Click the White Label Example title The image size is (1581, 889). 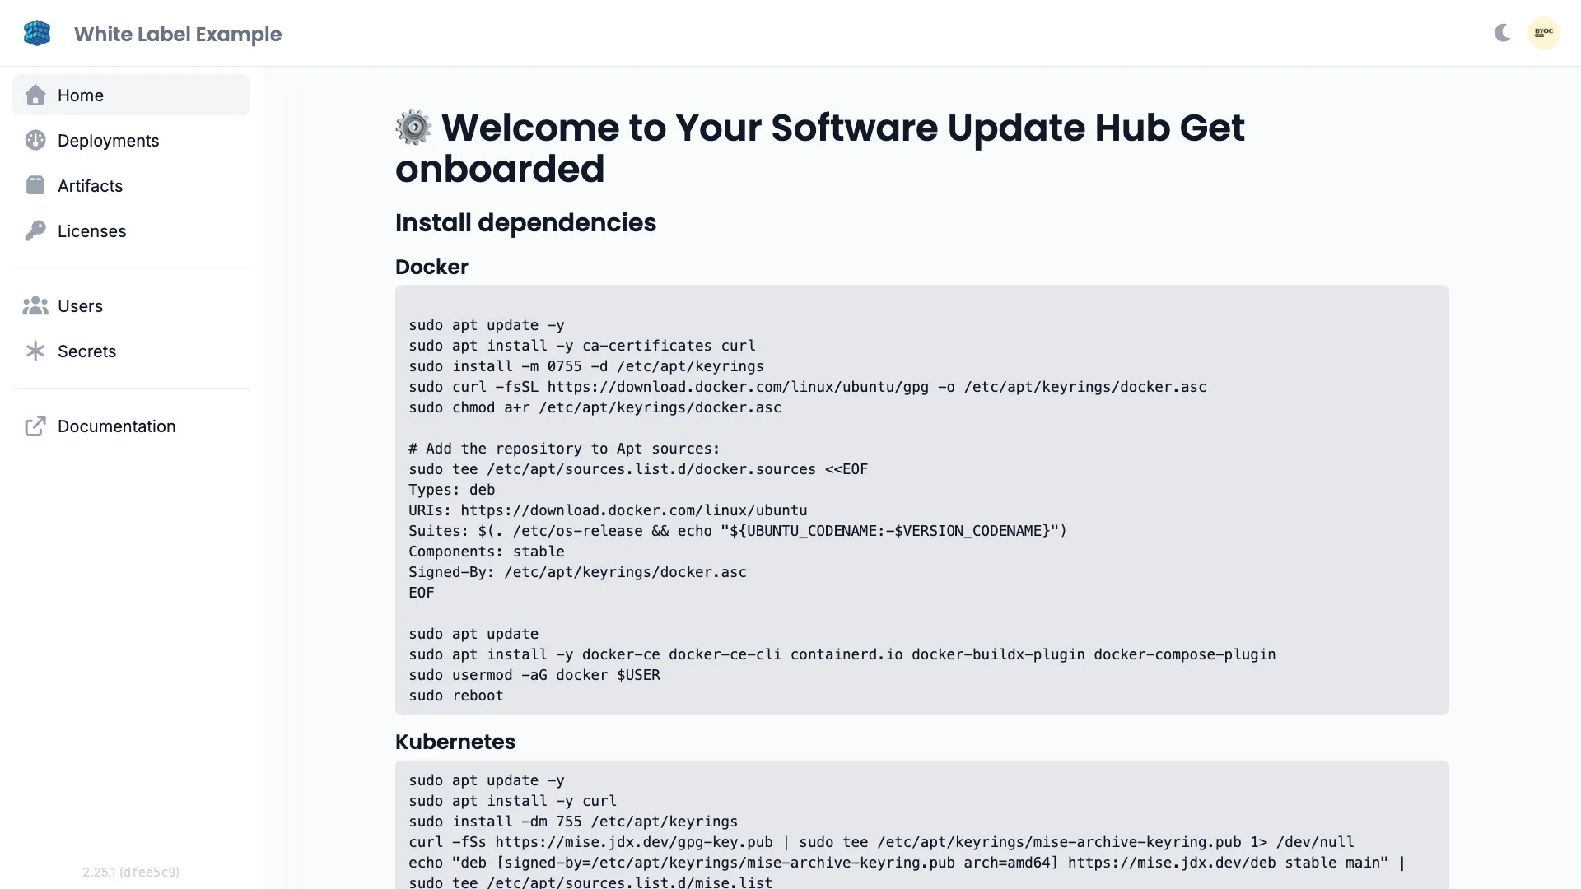click(178, 34)
